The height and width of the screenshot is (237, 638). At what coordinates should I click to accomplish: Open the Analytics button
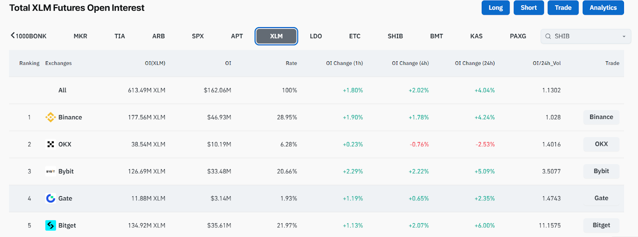click(603, 8)
